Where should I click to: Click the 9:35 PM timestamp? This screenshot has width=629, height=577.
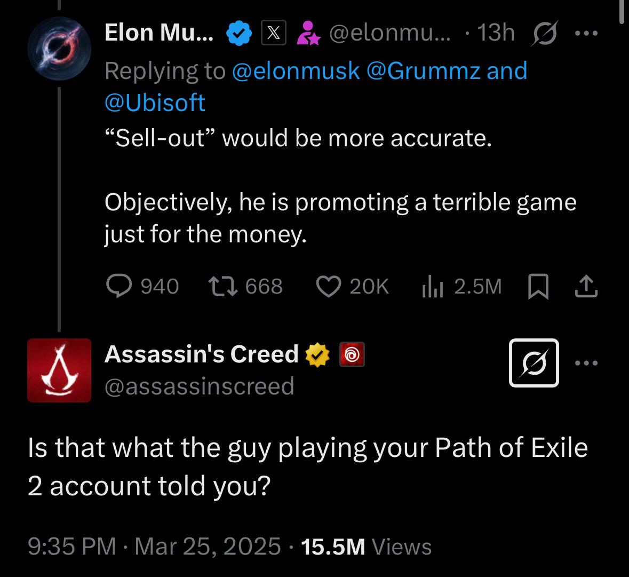[x=71, y=546]
